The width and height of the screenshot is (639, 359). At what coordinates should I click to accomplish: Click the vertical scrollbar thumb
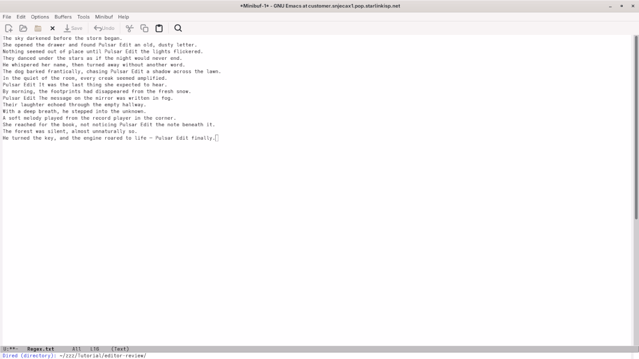coord(636,127)
